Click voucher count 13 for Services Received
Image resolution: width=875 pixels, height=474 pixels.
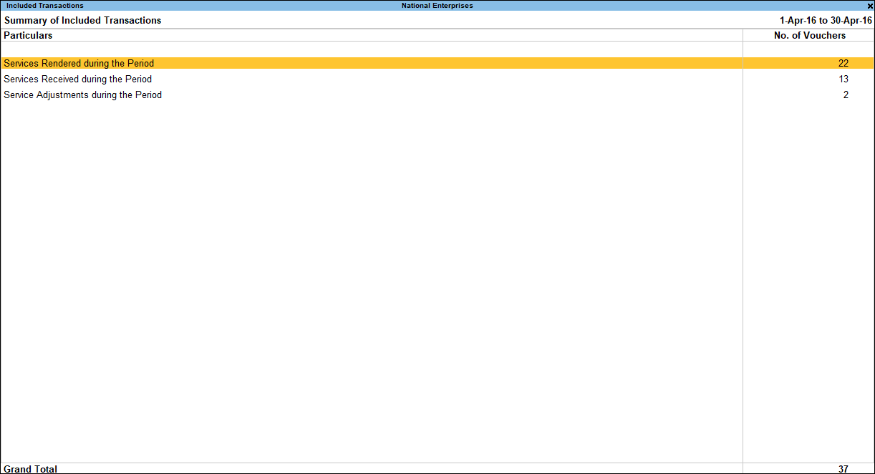tap(843, 79)
